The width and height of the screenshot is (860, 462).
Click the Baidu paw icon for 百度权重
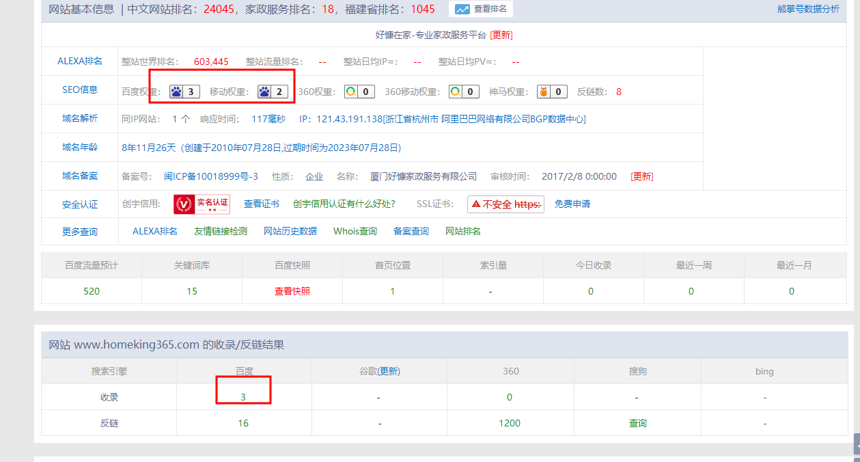pyautogui.click(x=177, y=92)
